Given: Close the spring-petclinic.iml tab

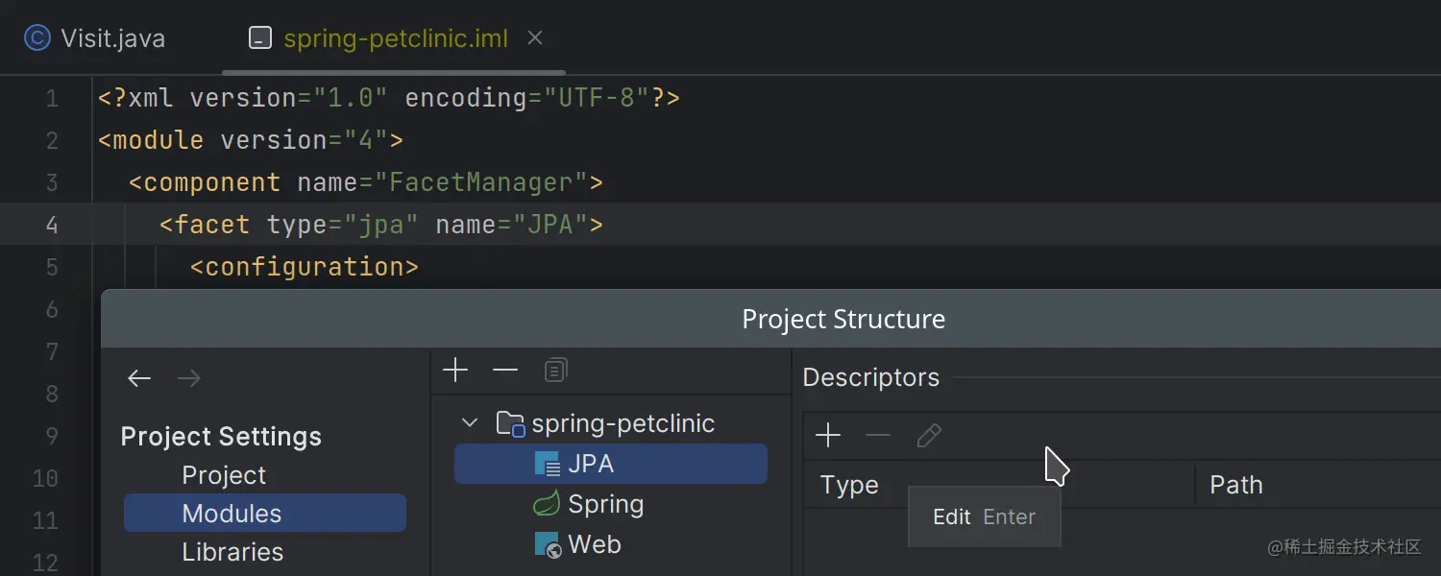Looking at the screenshot, I should pos(536,38).
